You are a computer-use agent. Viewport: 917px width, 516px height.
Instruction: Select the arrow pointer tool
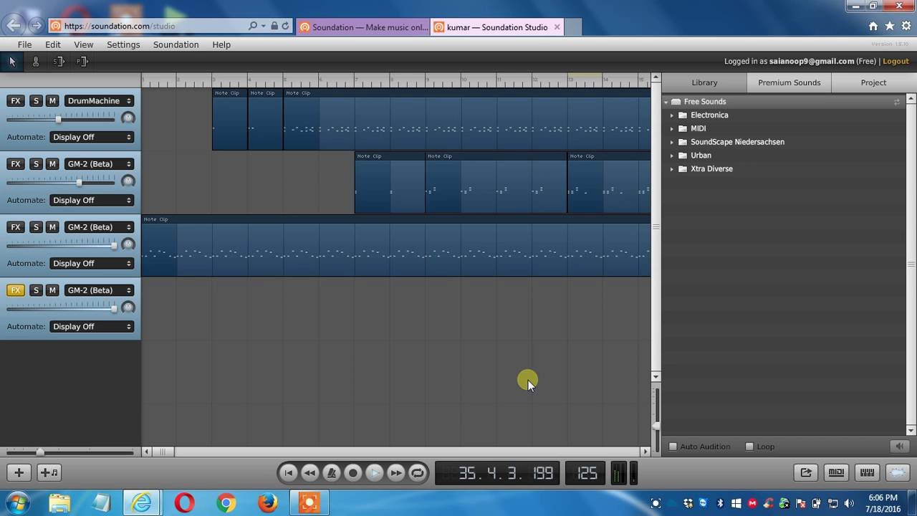click(x=12, y=62)
